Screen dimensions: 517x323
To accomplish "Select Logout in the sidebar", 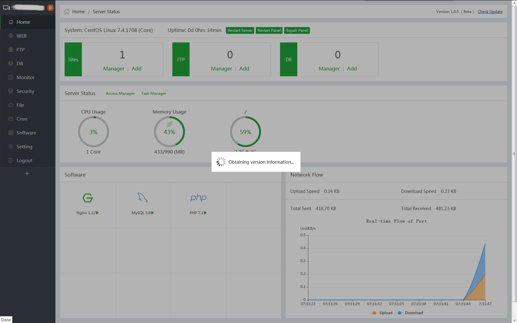I will point(28,160).
